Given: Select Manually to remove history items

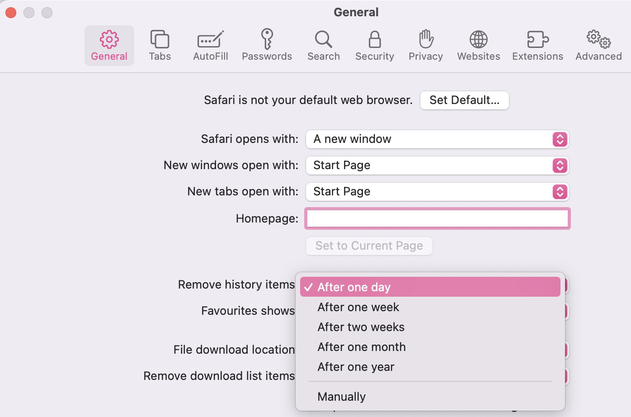Looking at the screenshot, I should [430, 397].
